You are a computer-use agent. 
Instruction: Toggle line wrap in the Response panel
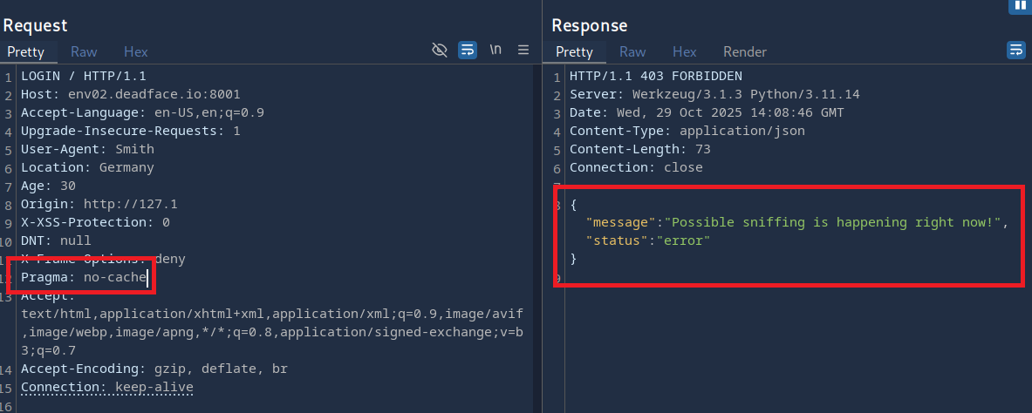point(1016,50)
